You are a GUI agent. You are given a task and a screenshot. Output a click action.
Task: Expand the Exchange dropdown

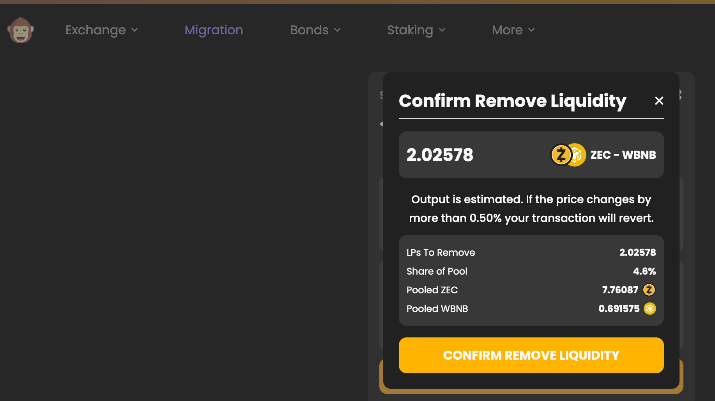[x=102, y=30]
